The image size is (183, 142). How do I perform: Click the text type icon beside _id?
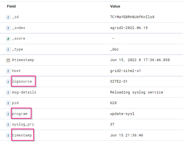point(8,17)
